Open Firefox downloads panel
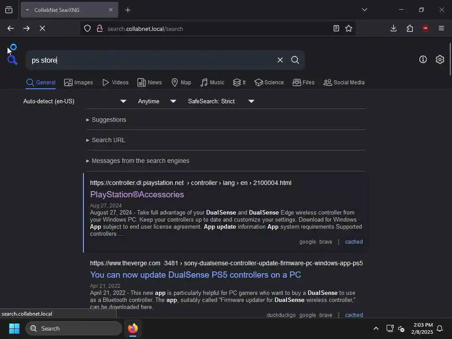 pos(393,28)
